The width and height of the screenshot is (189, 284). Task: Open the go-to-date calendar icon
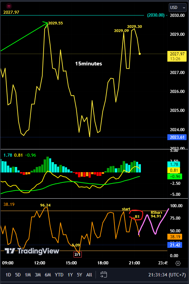click(x=104, y=275)
